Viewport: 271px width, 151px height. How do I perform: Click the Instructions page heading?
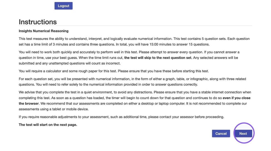(x=38, y=22)
